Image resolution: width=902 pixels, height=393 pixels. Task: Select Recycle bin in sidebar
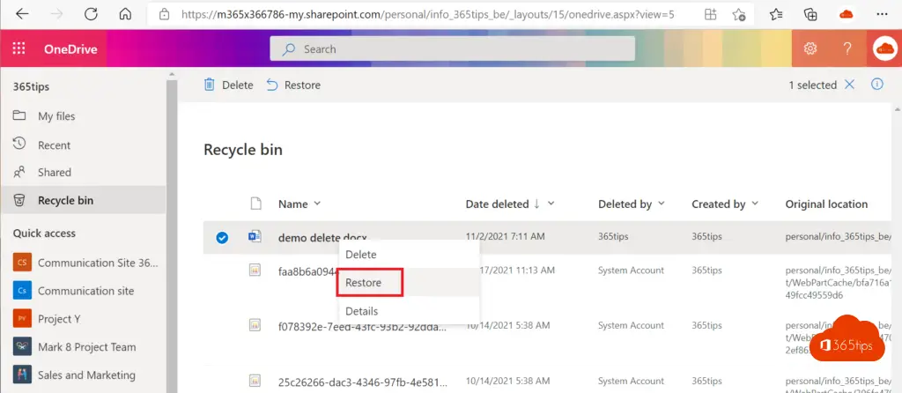(84, 200)
